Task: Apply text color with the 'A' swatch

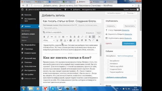Action: 65,40
